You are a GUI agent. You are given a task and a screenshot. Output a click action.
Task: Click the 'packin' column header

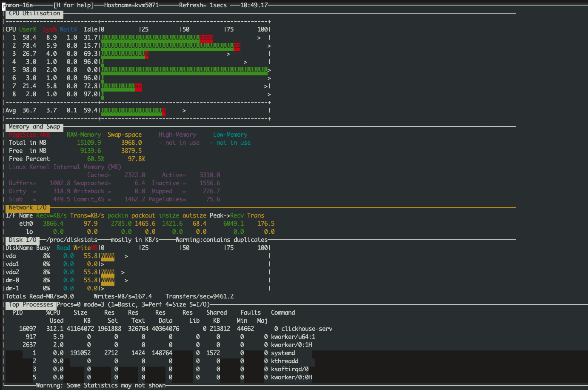(118, 215)
